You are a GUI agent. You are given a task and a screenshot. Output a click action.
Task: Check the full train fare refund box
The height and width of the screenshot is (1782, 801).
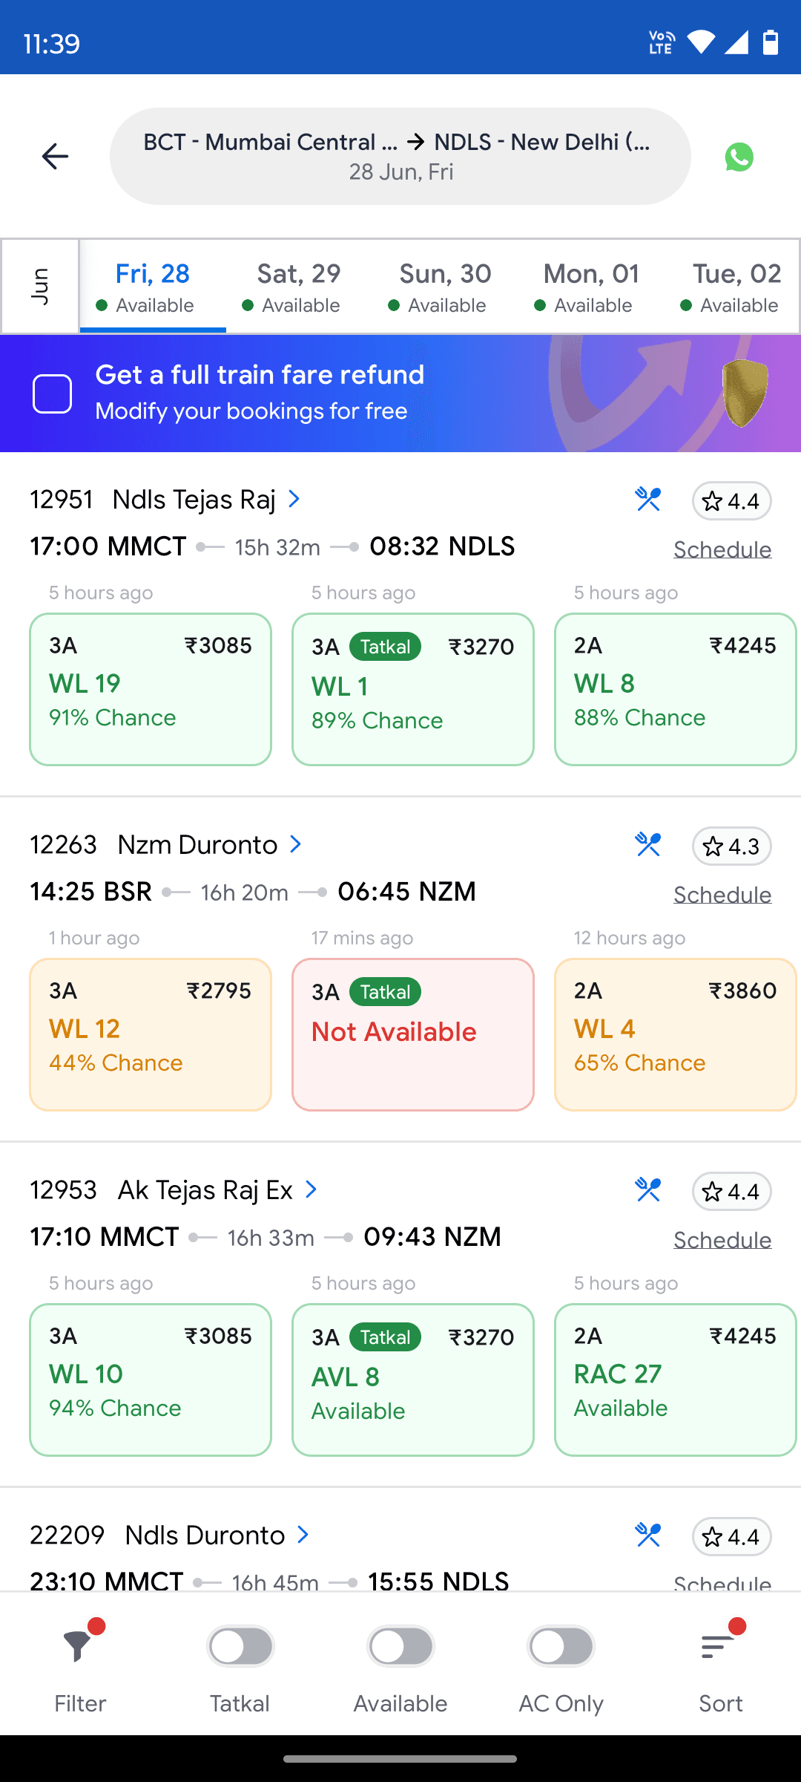(52, 394)
